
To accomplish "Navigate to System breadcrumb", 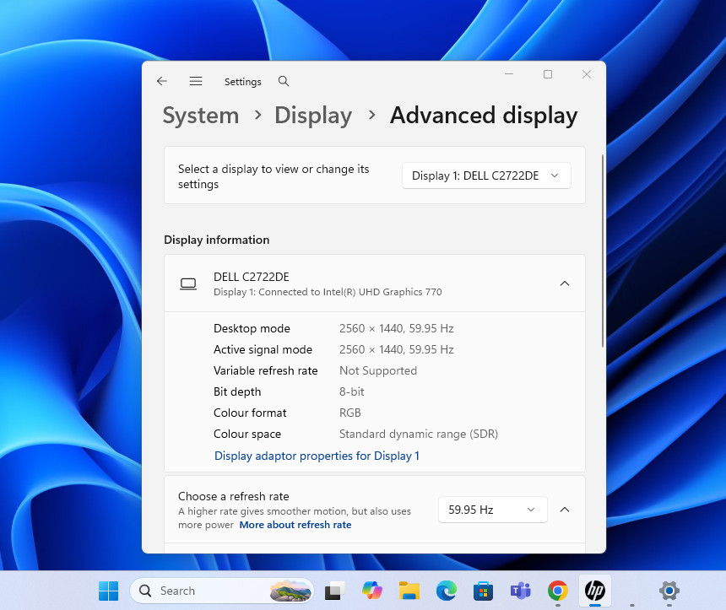I will click(201, 116).
